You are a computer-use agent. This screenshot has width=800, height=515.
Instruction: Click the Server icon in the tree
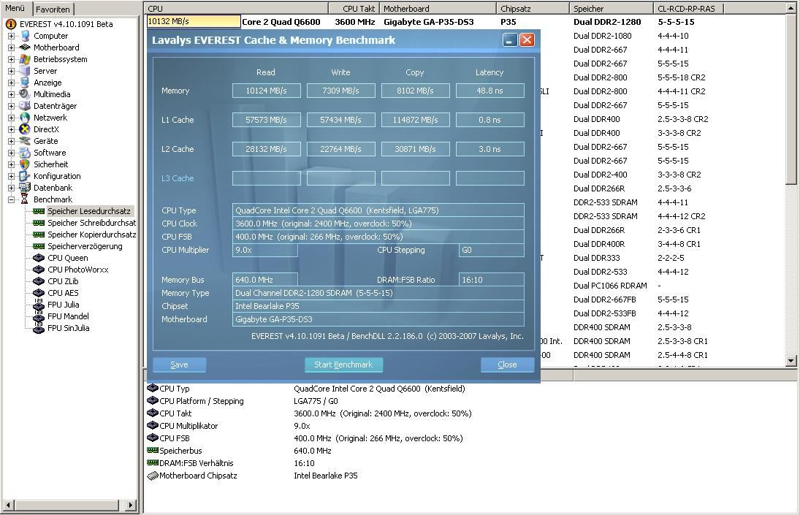tap(25, 71)
